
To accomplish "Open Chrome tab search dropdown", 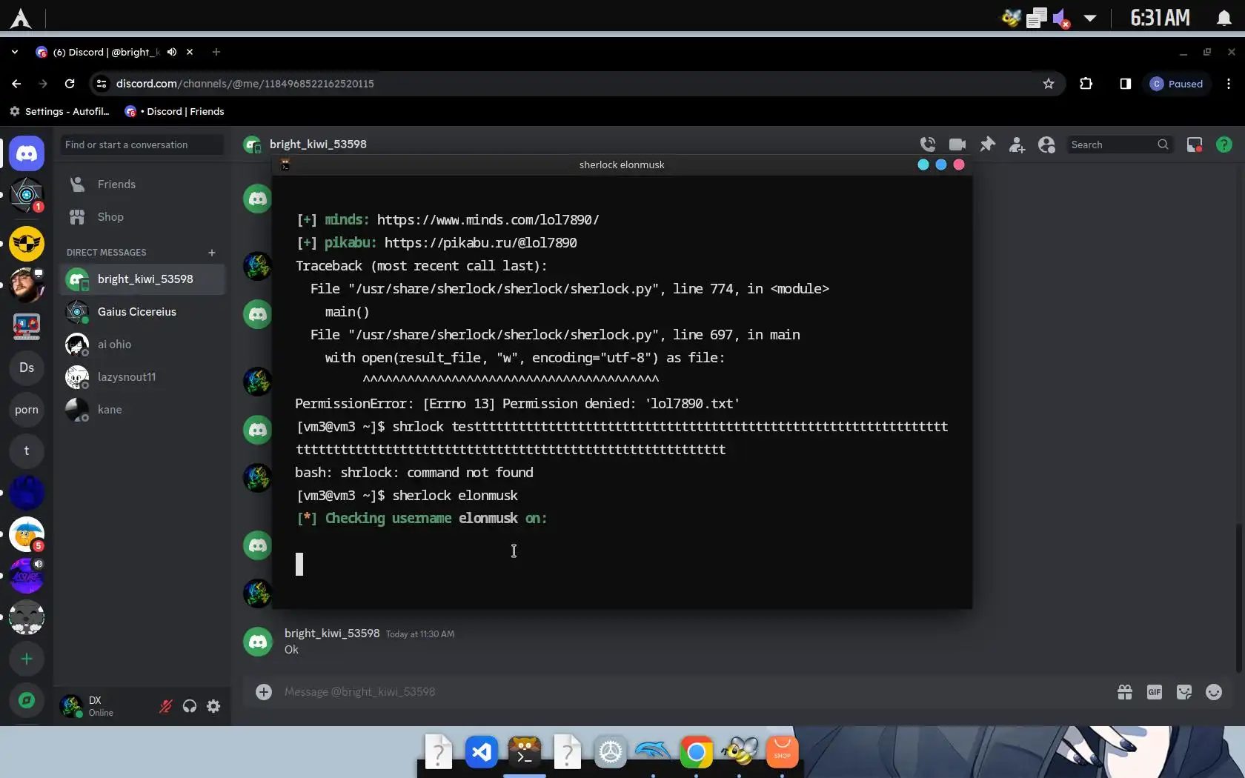I will 15,52.
